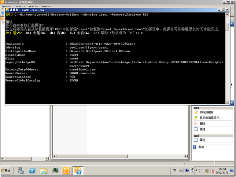
Task: Click left arrow of center pane horizontal scrollbar
Action: coord(55,156)
